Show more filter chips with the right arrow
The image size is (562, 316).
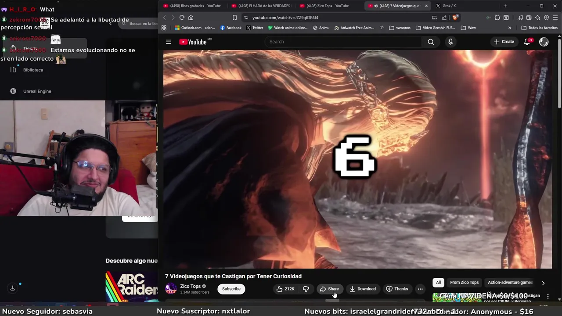[x=543, y=283]
